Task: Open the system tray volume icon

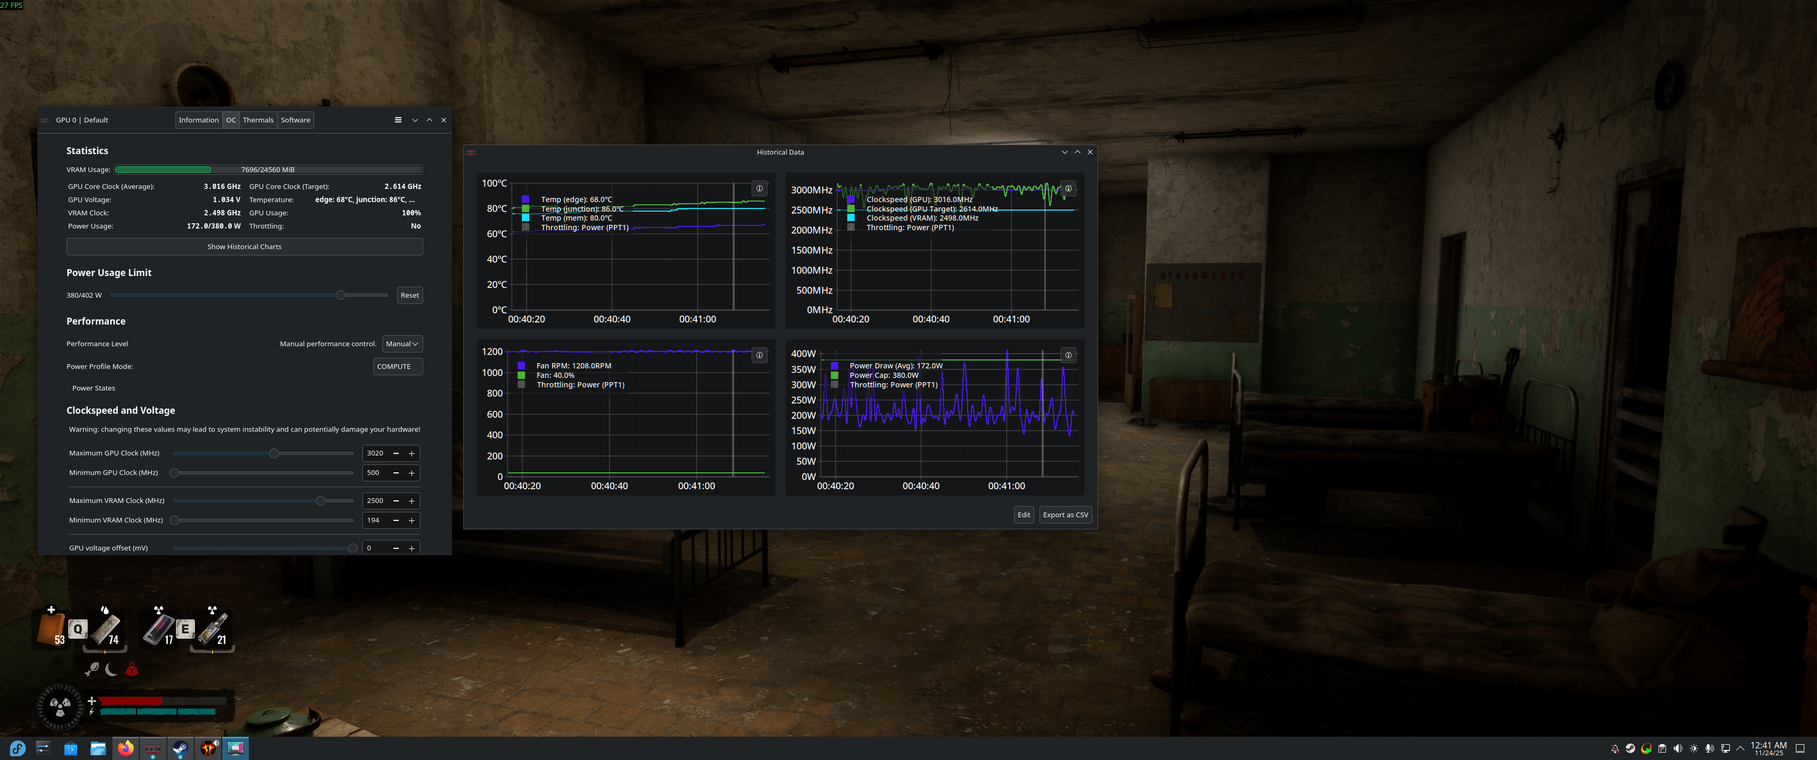Action: [1678, 749]
